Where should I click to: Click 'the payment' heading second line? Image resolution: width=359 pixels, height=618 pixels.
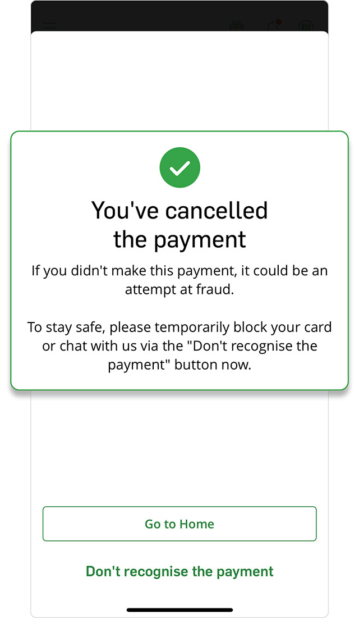tap(179, 239)
